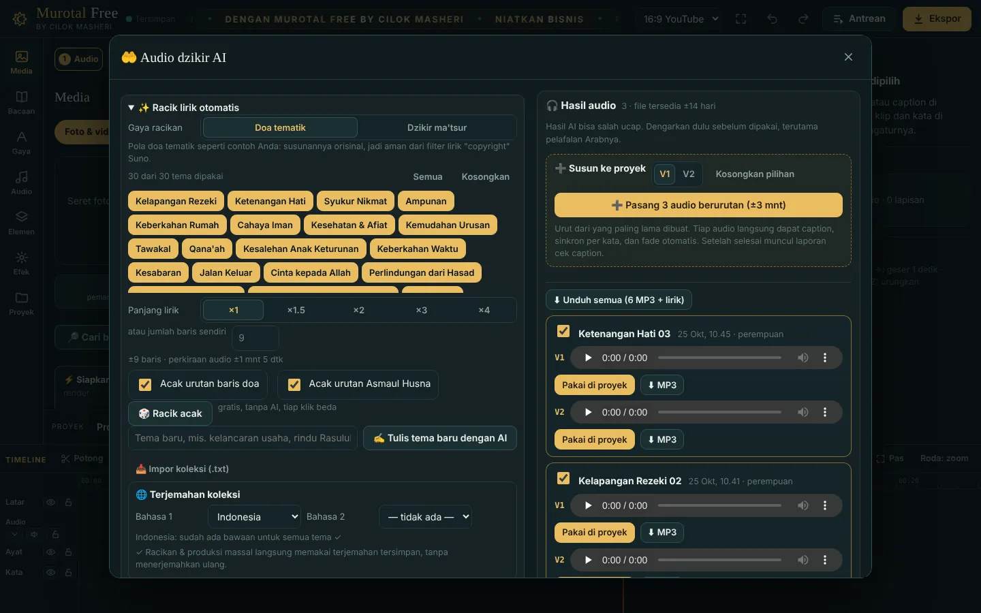Open more options on Ketenangan Hati V2 player

pos(825,412)
